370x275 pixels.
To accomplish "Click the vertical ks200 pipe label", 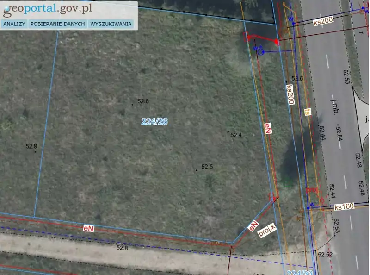I will click(290, 94).
